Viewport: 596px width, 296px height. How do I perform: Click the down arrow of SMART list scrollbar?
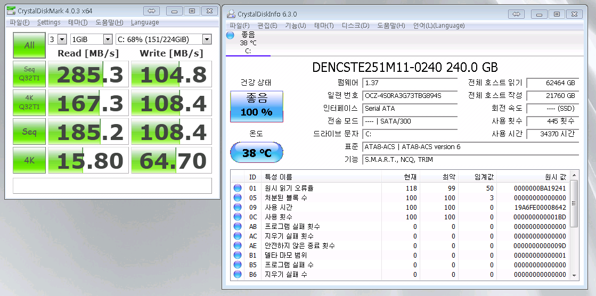click(574, 276)
